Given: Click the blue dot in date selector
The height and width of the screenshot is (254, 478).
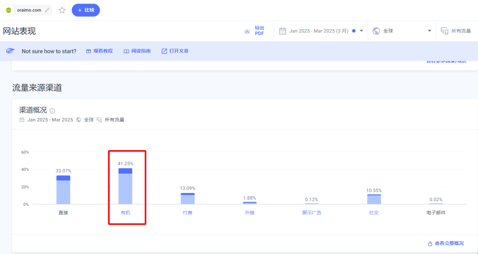Looking at the screenshot, I should click(354, 31).
